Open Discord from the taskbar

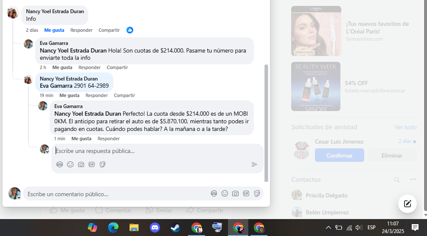tap(155, 228)
